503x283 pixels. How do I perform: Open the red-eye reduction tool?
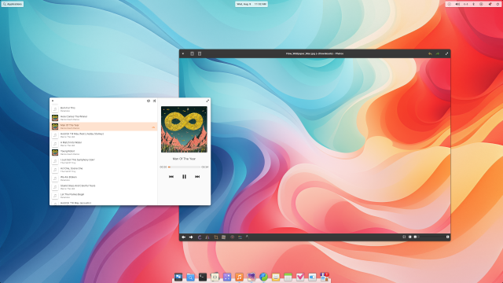point(233,237)
